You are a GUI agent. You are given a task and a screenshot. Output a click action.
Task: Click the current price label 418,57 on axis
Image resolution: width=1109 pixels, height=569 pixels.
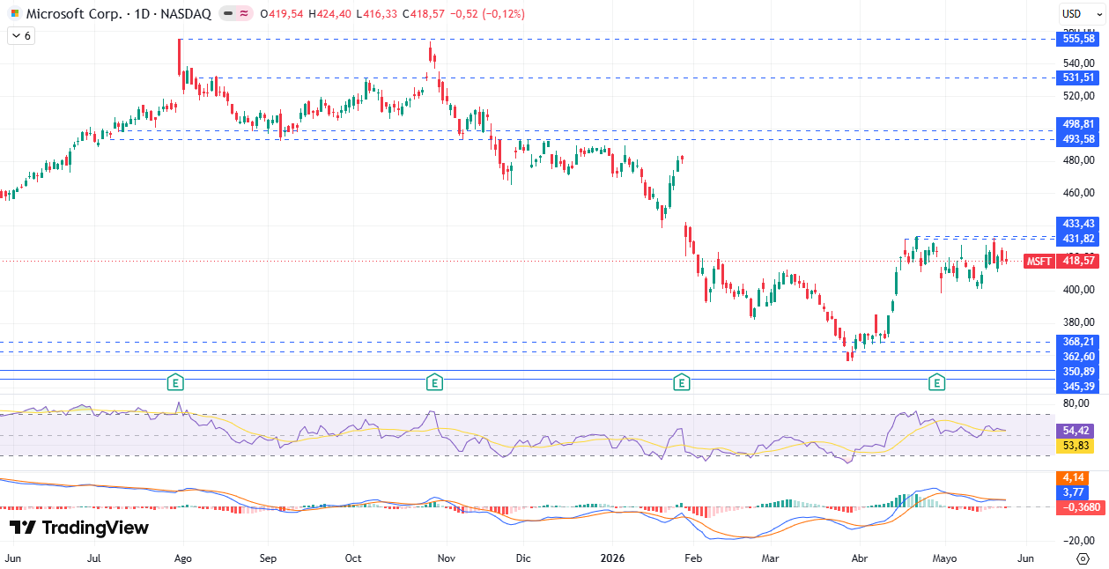point(1078,261)
